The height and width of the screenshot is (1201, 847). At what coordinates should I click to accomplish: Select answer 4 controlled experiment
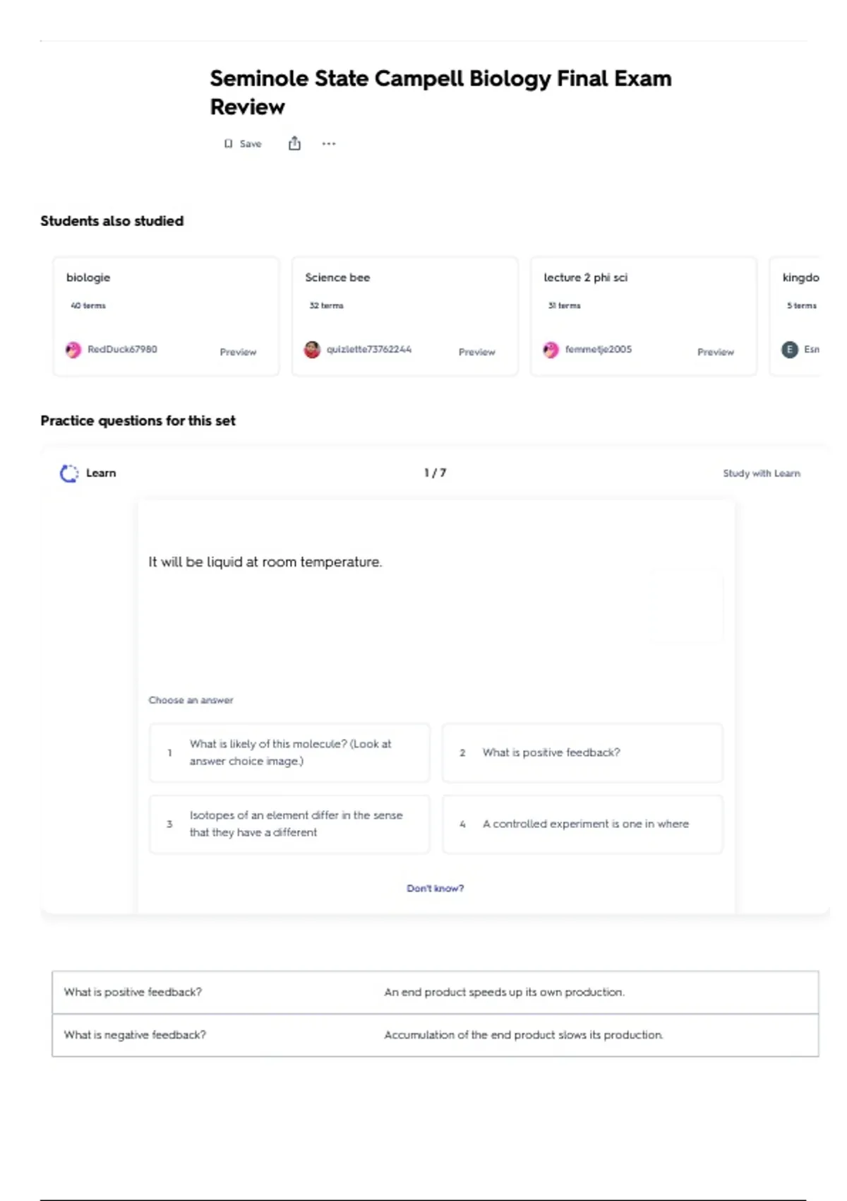(582, 824)
